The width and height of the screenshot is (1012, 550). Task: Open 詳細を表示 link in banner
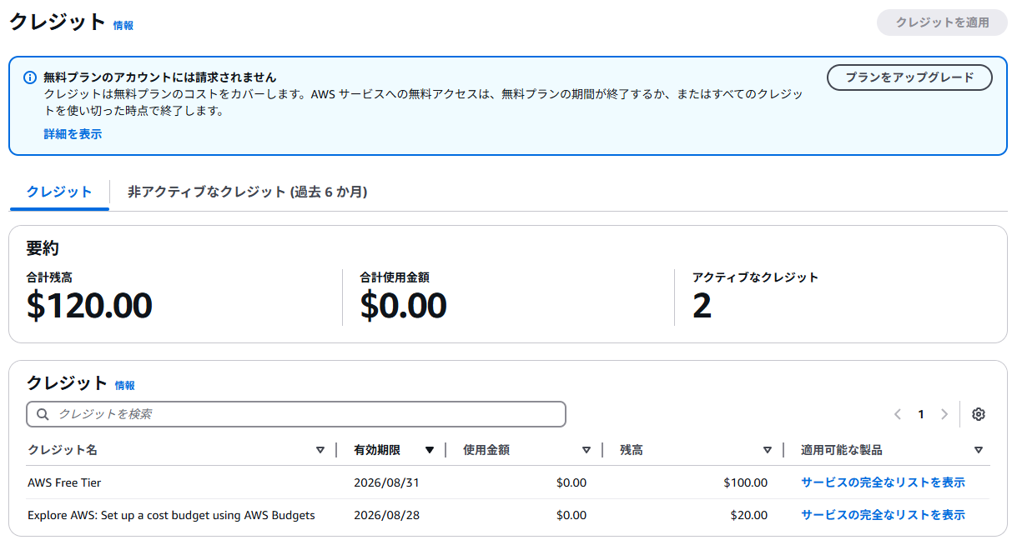(73, 133)
